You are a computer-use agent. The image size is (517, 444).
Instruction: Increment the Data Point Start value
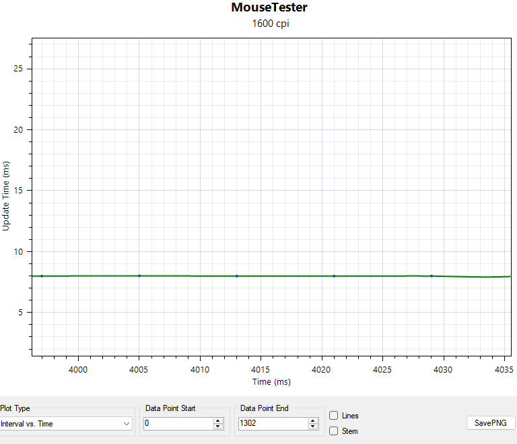(217, 420)
